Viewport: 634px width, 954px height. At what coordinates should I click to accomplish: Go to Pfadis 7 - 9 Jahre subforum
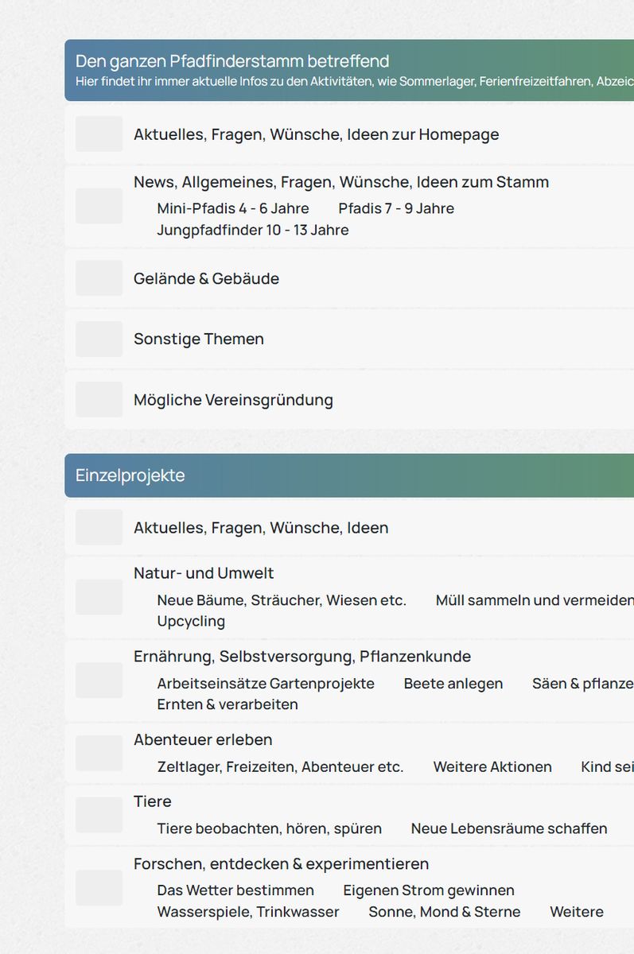pos(396,208)
